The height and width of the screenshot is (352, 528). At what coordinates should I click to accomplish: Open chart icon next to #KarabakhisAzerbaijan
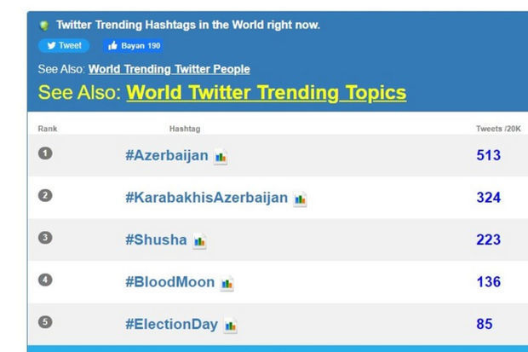(300, 199)
